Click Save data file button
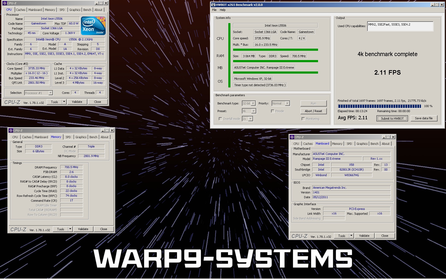The height and width of the screenshot is (279, 446). click(424, 118)
